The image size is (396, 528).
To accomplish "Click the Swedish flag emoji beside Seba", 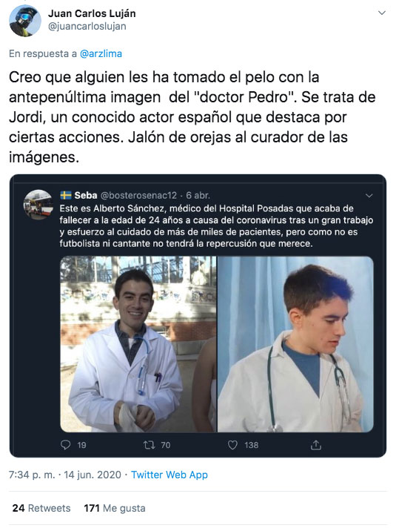I will point(66,195).
